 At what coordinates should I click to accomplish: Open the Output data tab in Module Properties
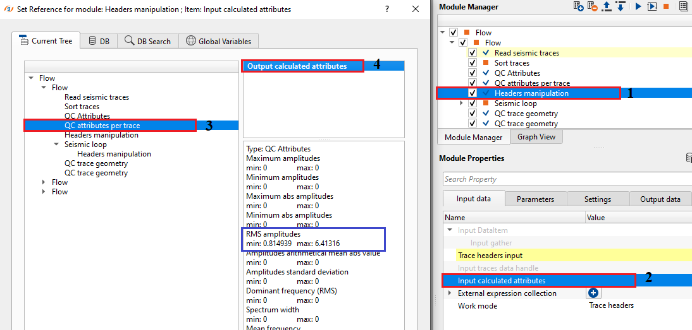pyautogui.click(x=660, y=199)
